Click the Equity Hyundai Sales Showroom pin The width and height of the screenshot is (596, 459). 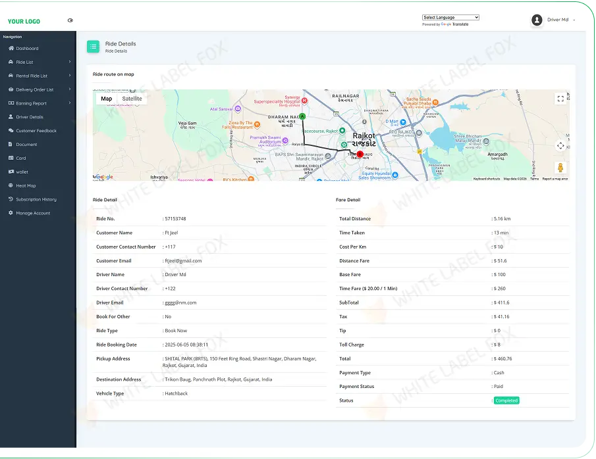[395, 175]
